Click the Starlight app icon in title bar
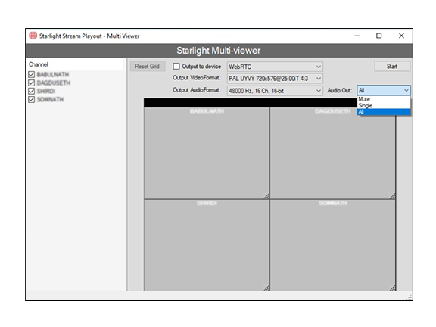Viewport: 436px width, 327px height. coord(33,36)
